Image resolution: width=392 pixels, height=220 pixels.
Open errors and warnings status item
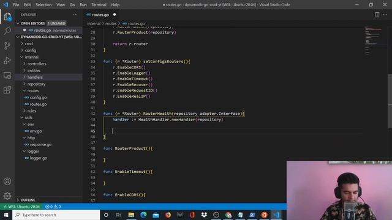53,207
